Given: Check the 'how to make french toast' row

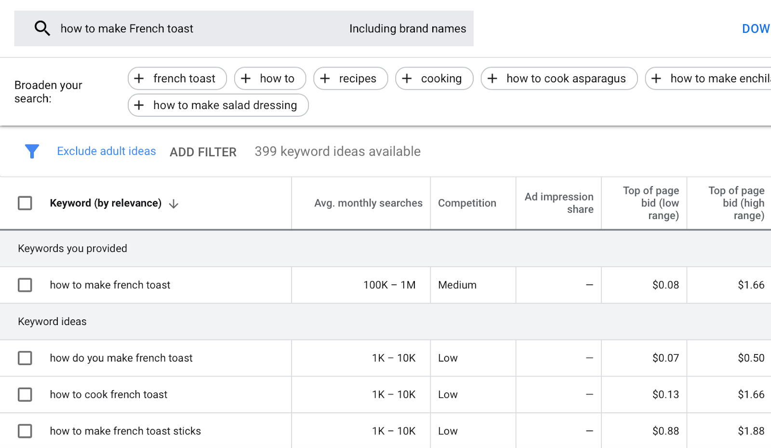Looking at the screenshot, I should (25, 285).
